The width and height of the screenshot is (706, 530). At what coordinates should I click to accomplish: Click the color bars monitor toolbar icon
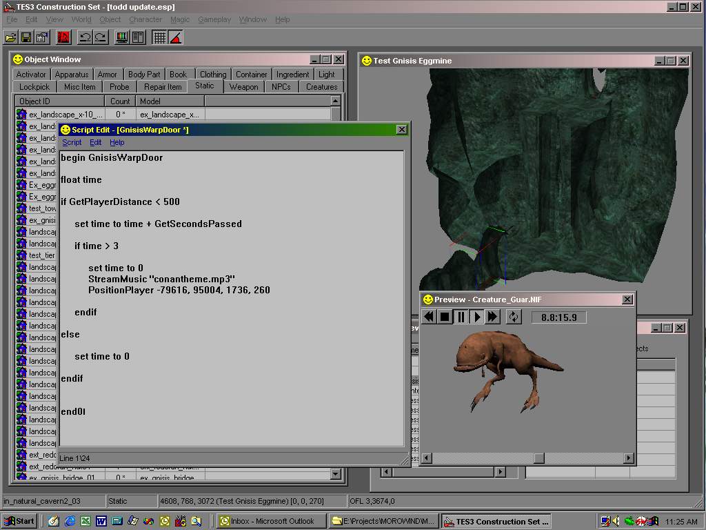point(122,37)
